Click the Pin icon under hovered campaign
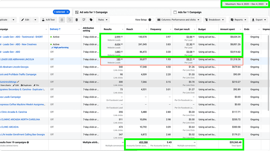Screen dimensions: 270x151 point(36,86)
